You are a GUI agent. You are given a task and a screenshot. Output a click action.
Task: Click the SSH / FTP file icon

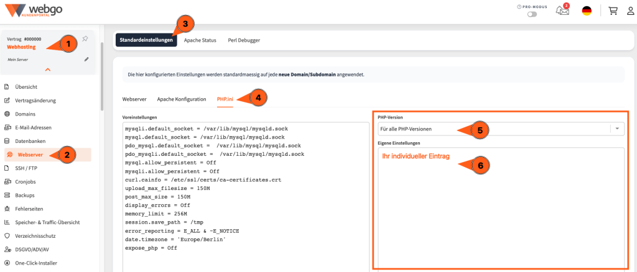click(7, 168)
